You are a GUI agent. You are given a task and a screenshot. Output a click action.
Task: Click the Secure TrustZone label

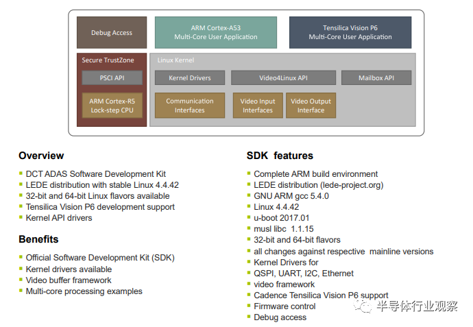[108, 60]
